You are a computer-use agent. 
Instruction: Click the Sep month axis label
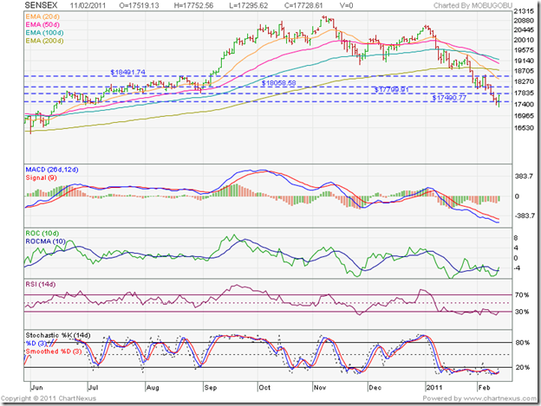[211, 388]
